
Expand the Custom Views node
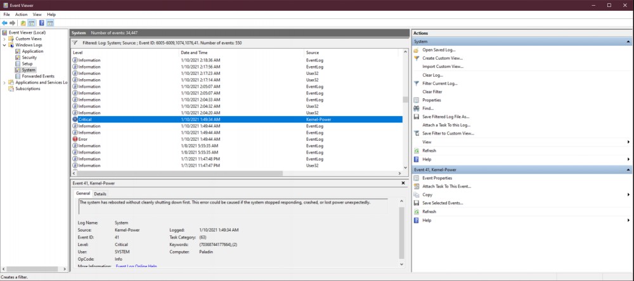[x=4, y=39]
